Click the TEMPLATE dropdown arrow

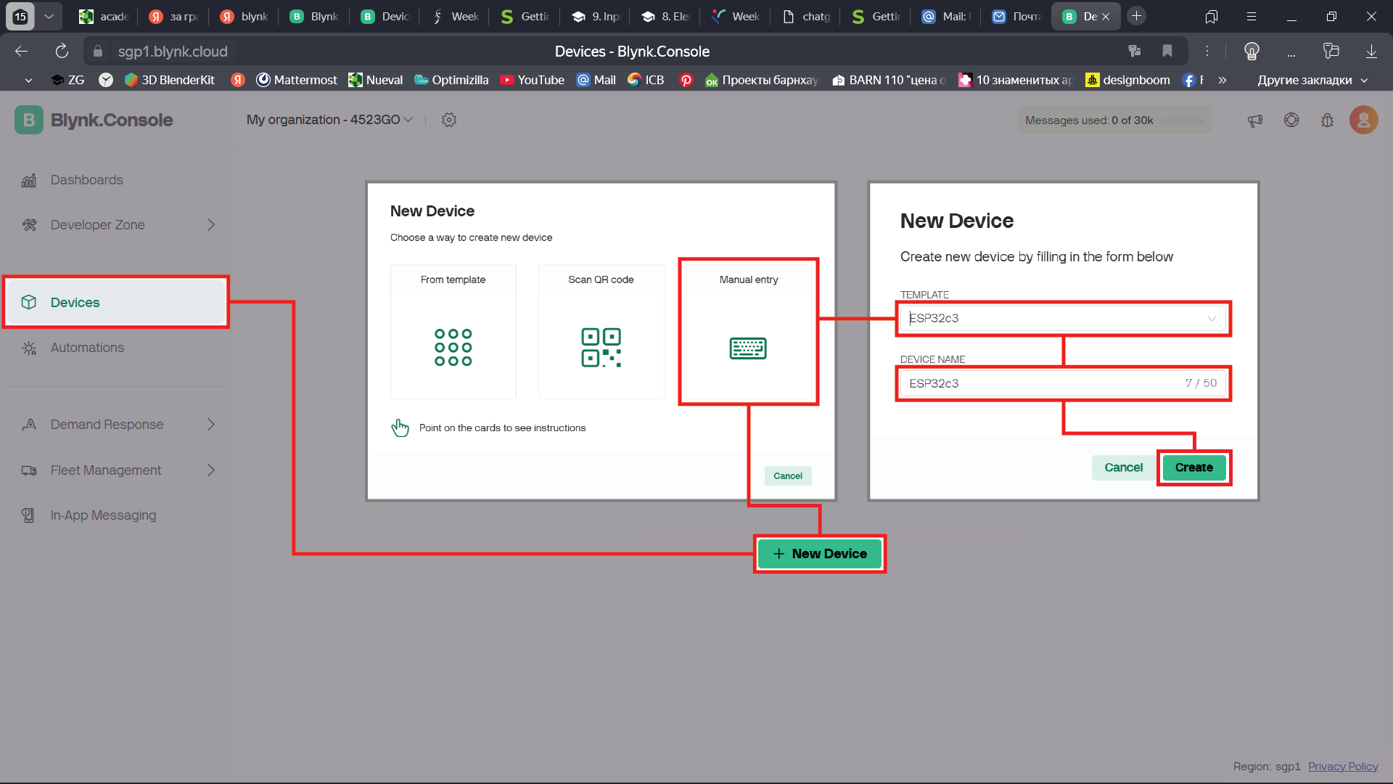[1212, 319]
